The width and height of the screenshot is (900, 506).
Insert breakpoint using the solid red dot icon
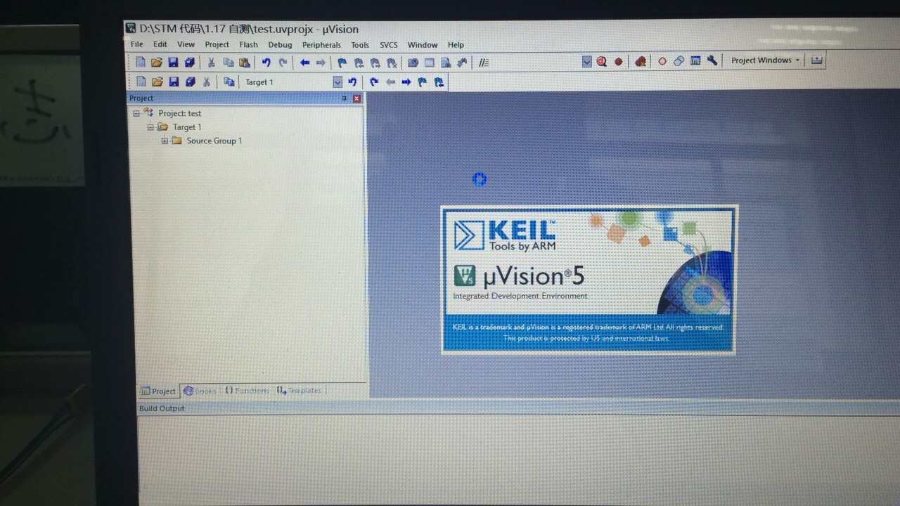coord(619,61)
